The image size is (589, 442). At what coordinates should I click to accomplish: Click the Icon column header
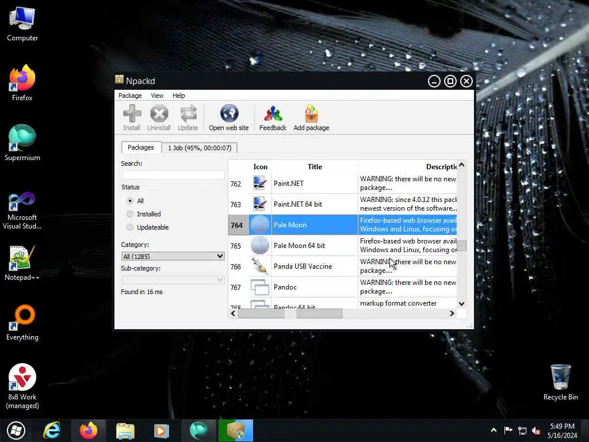[261, 166]
